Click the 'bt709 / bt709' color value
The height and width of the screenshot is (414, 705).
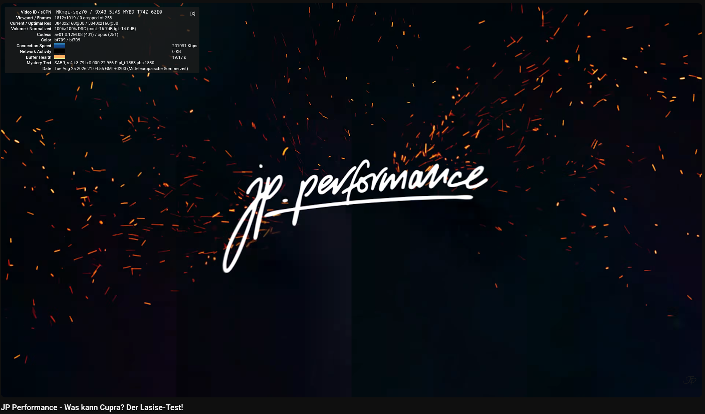tap(67, 40)
